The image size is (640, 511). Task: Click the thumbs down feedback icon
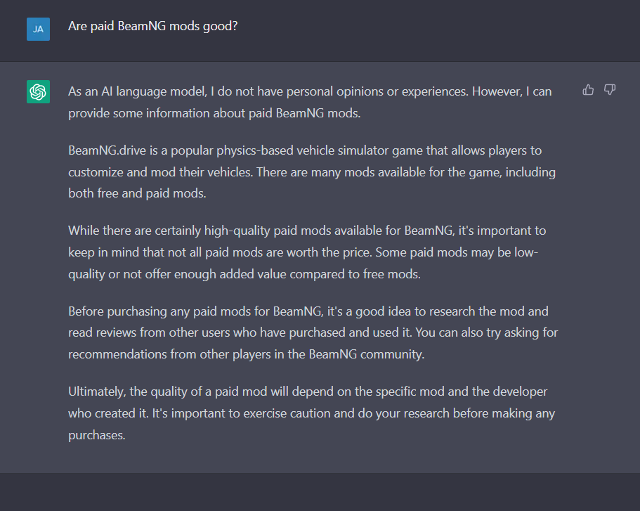610,90
